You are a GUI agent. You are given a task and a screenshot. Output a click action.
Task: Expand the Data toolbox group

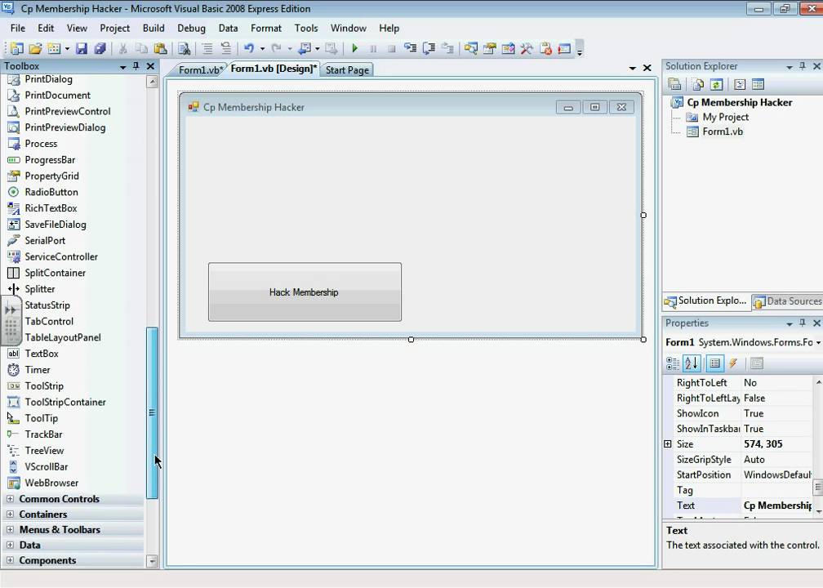pyautogui.click(x=10, y=545)
